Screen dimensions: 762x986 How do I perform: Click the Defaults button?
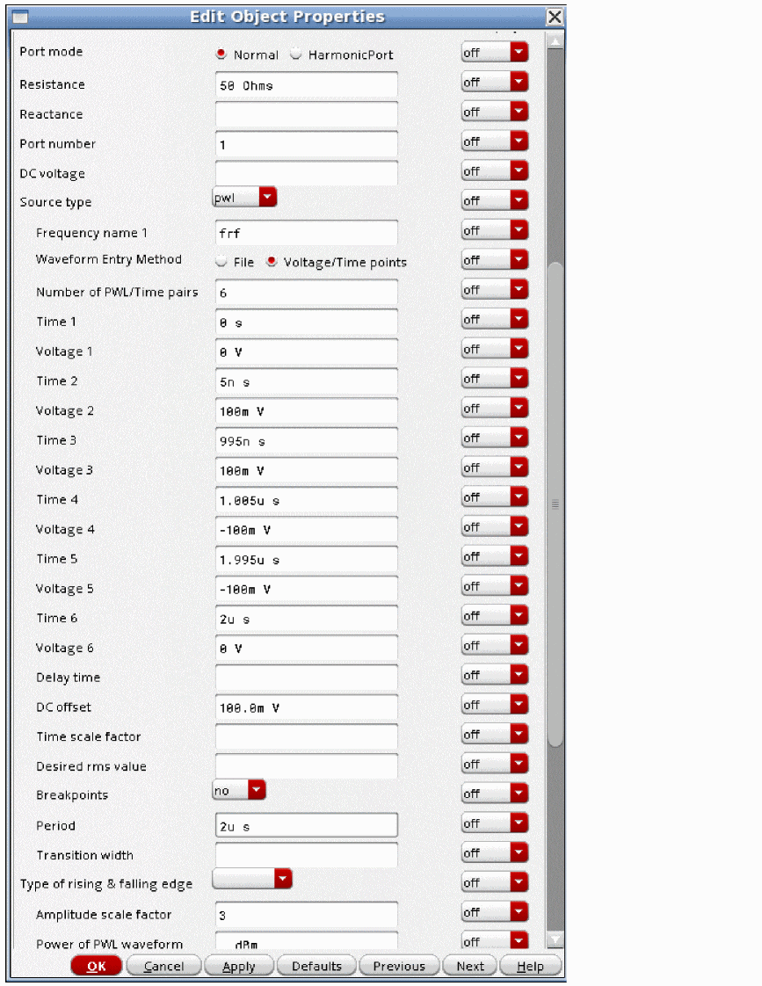316,966
